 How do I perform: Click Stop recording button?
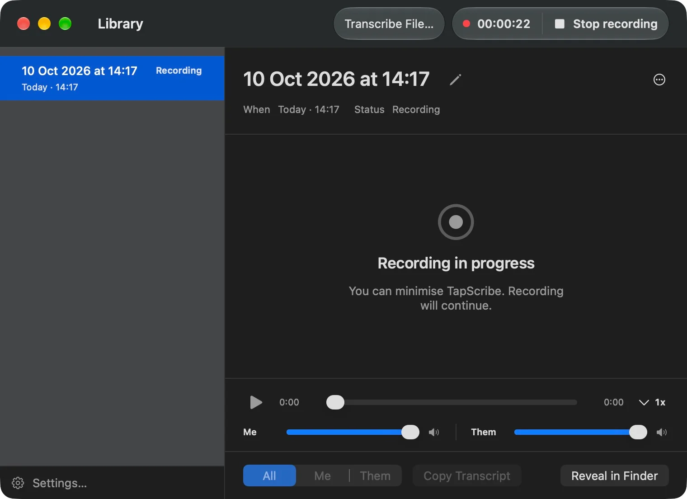click(x=606, y=24)
